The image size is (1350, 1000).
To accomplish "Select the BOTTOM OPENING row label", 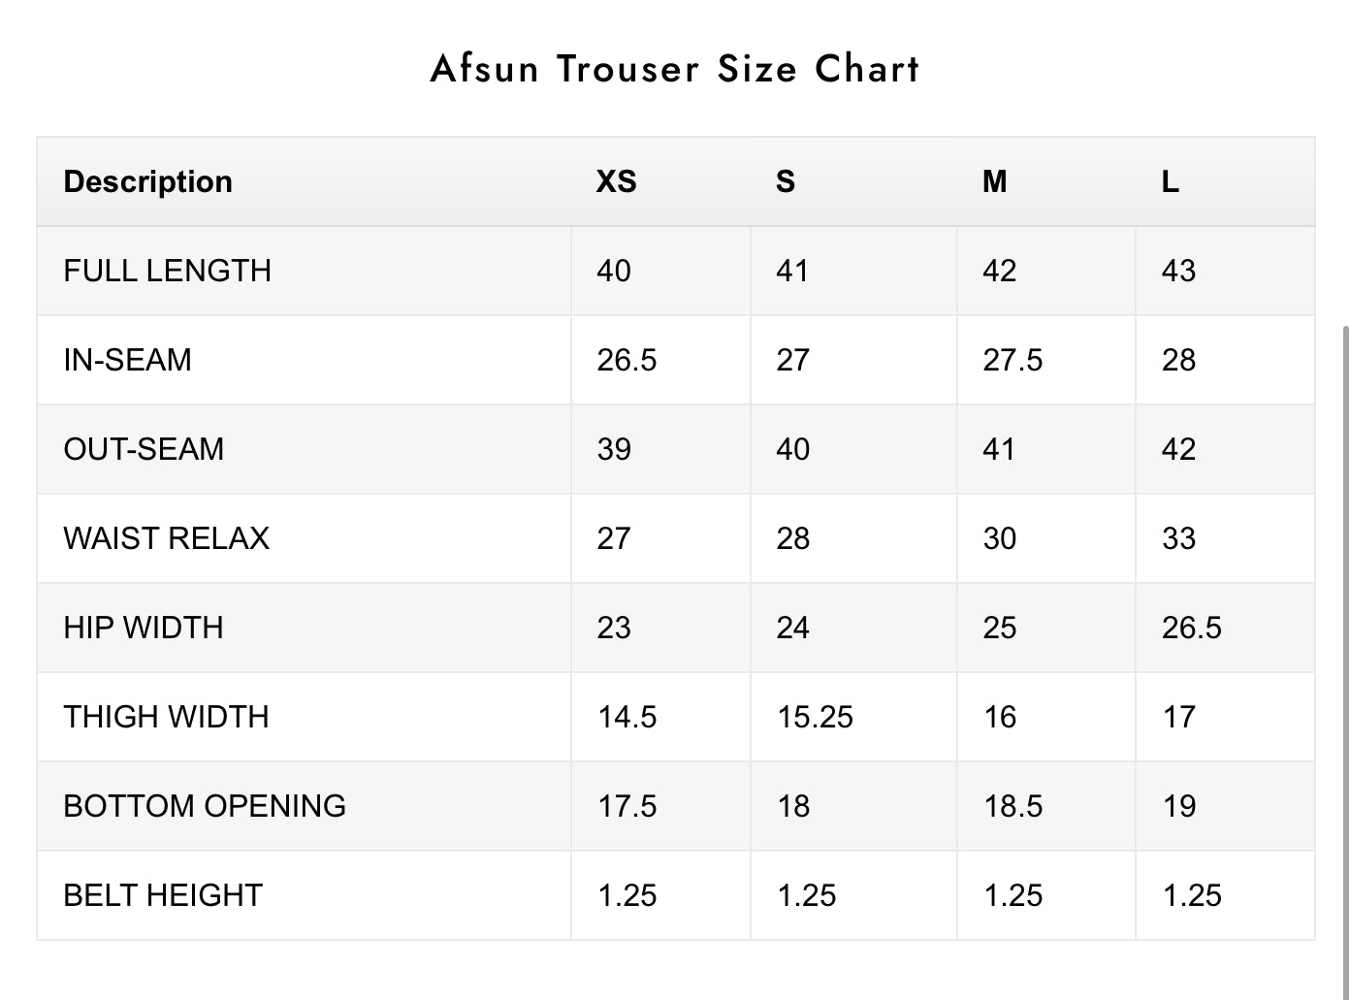I will (205, 806).
